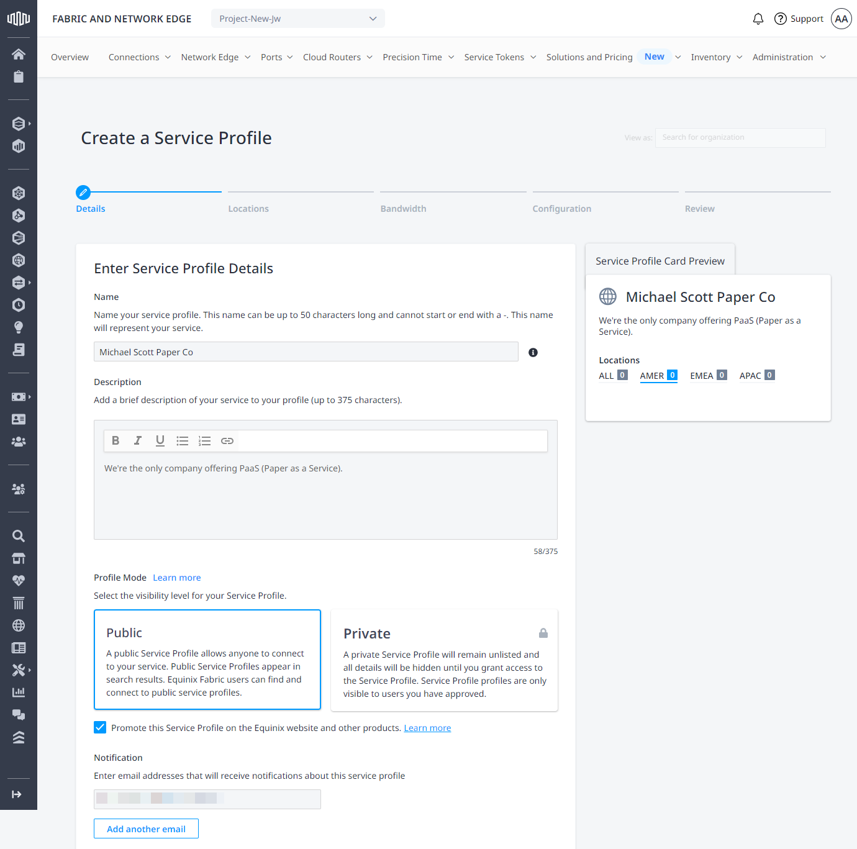
Task: Select ALL locations filter in card preview
Action: coord(614,376)
